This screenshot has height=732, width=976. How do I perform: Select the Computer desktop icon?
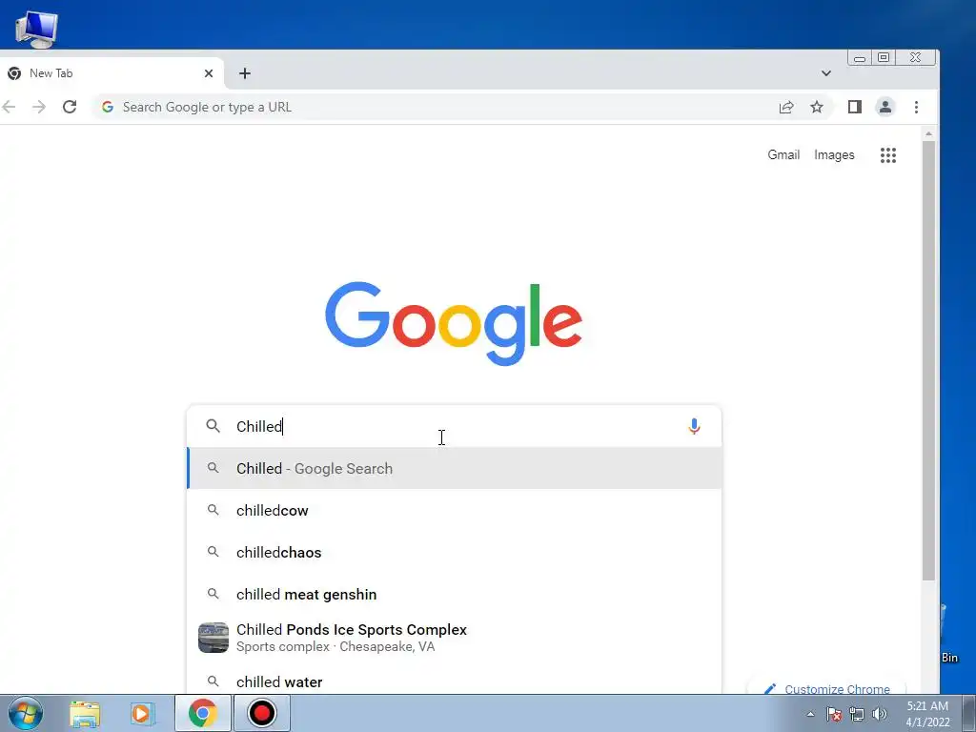[36, 29]
